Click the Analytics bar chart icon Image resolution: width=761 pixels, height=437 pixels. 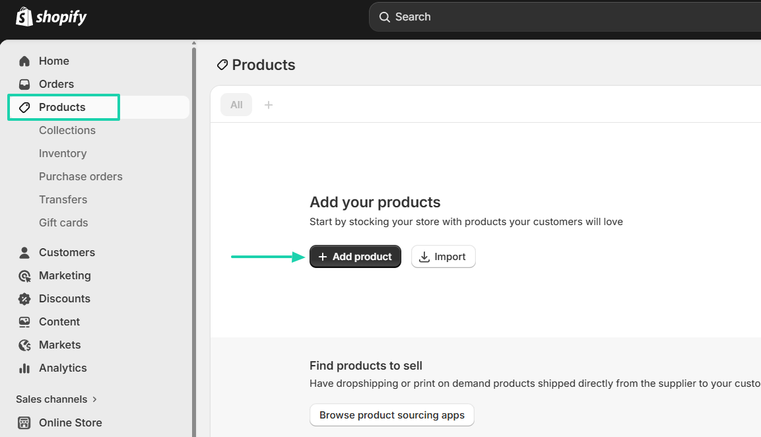[x=24, y=368]
